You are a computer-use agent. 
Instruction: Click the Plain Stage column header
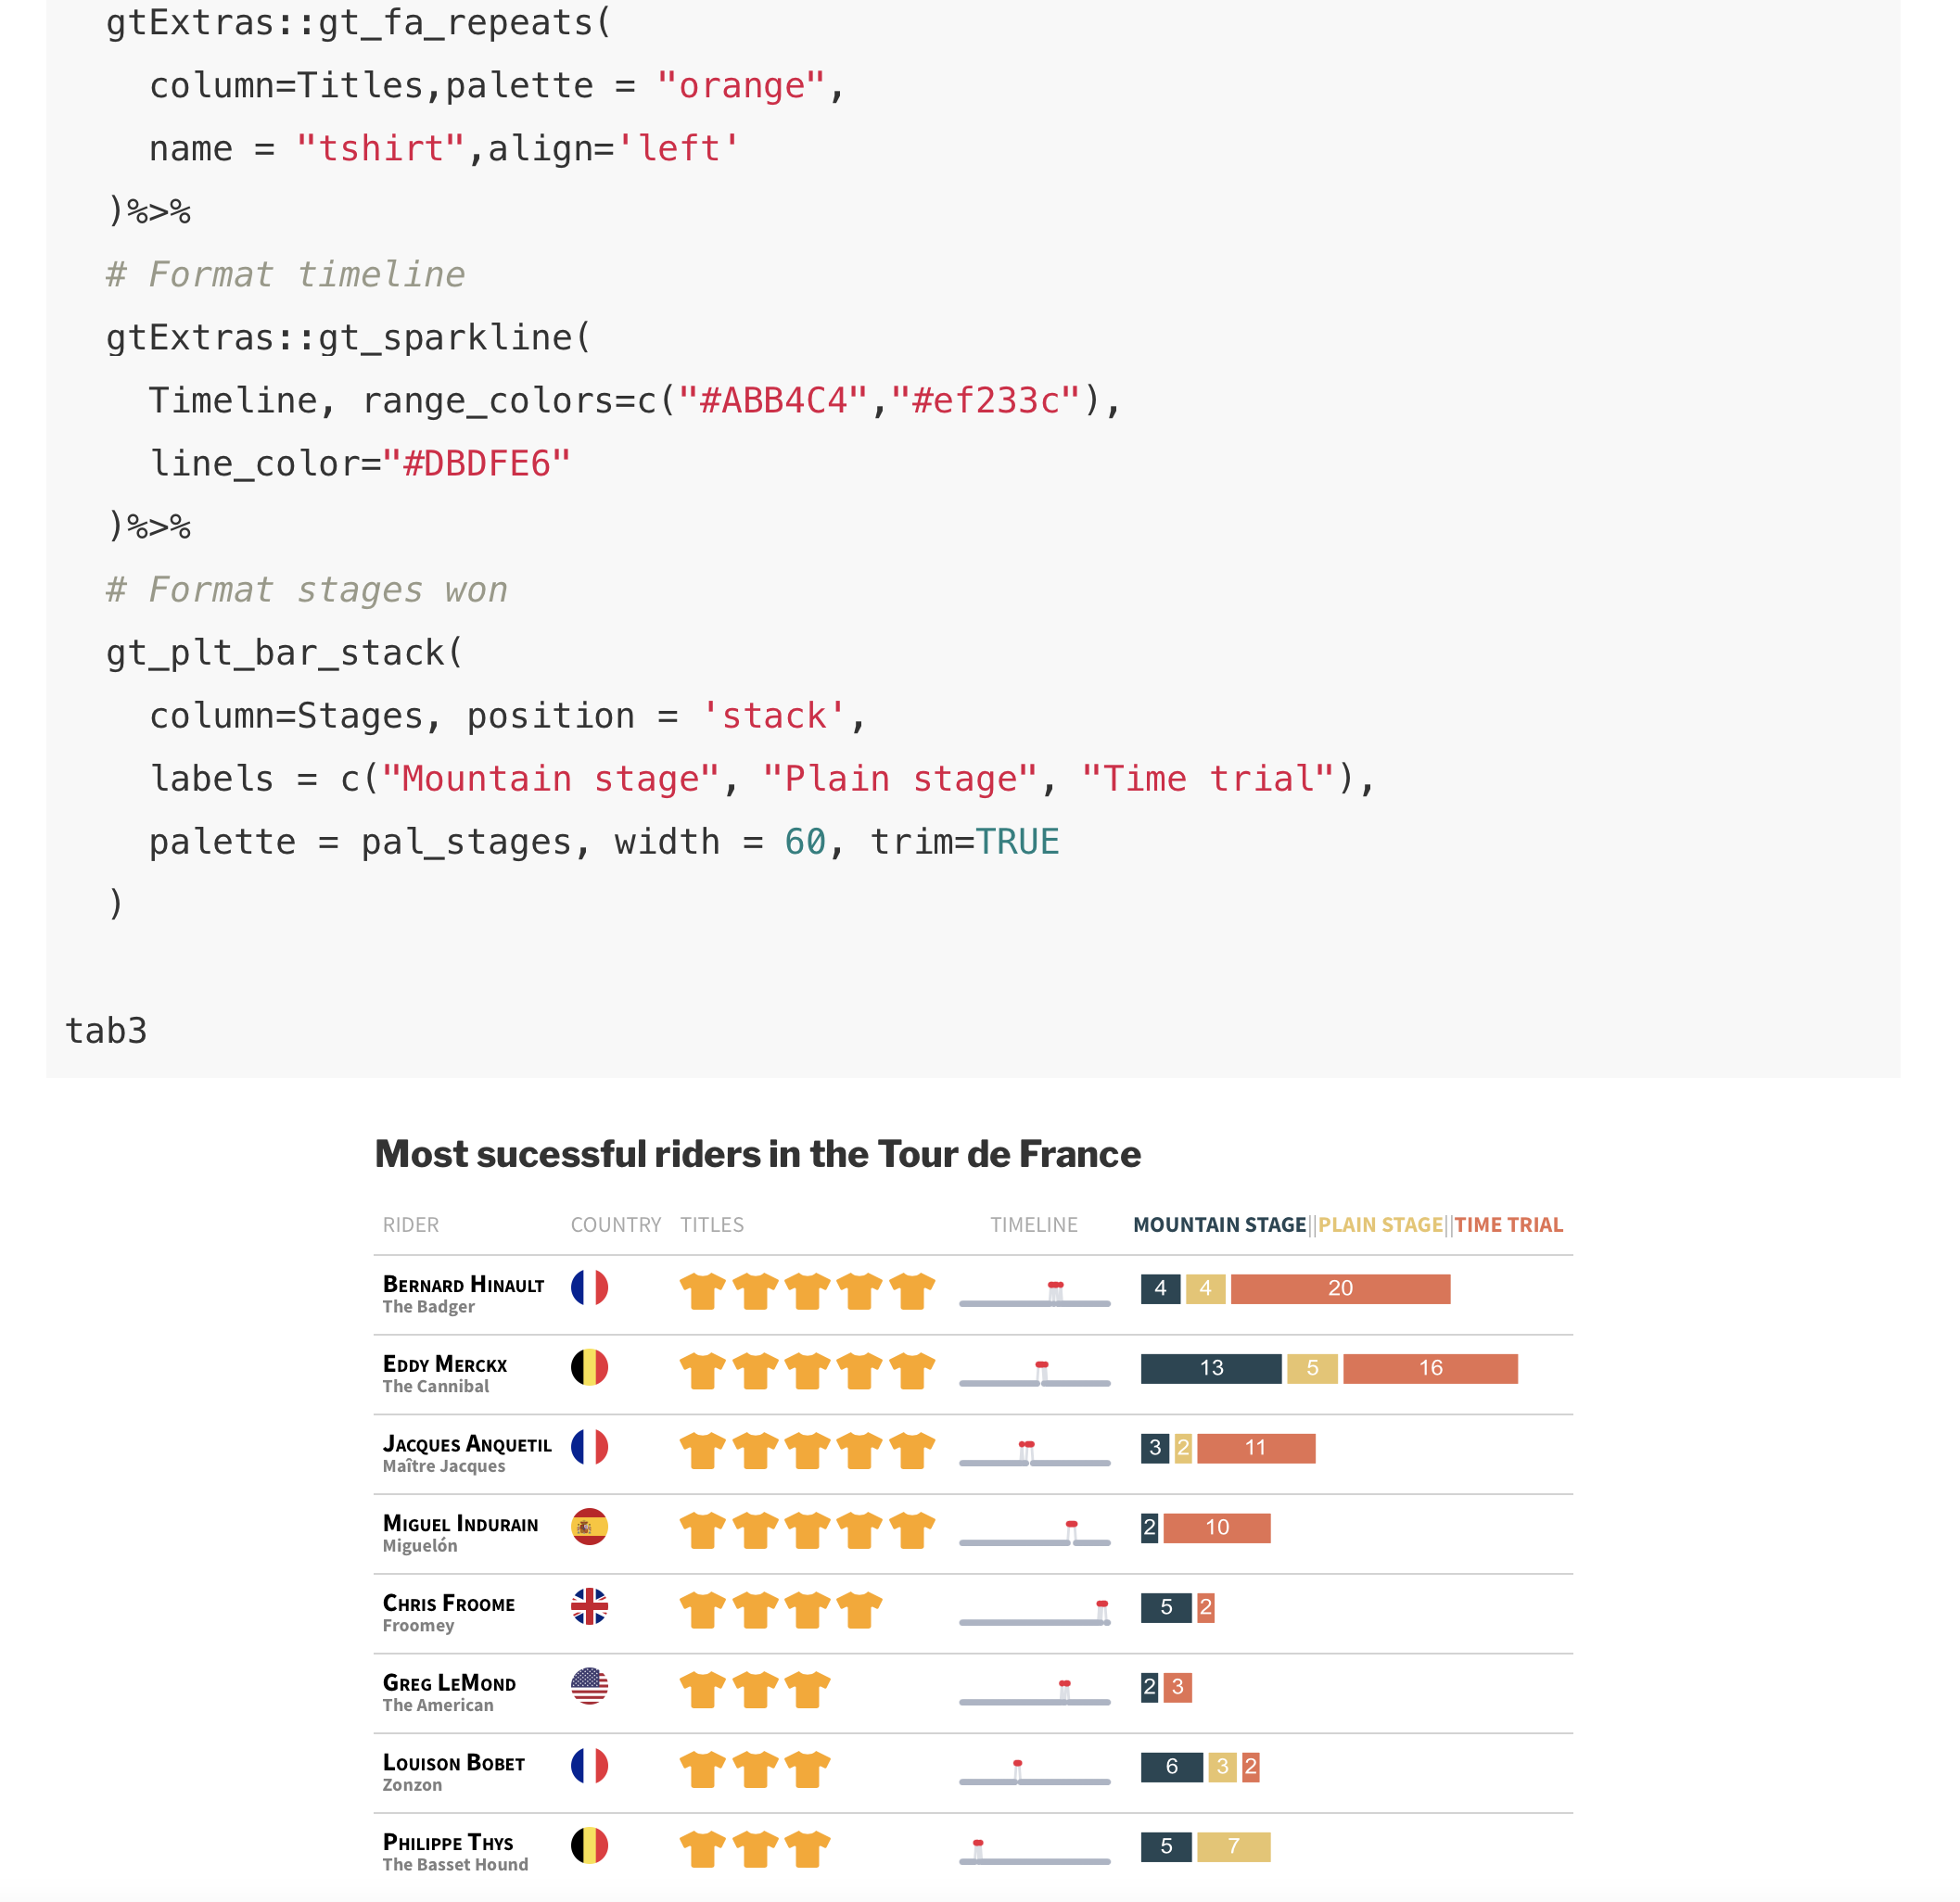click(1380, 1224)
